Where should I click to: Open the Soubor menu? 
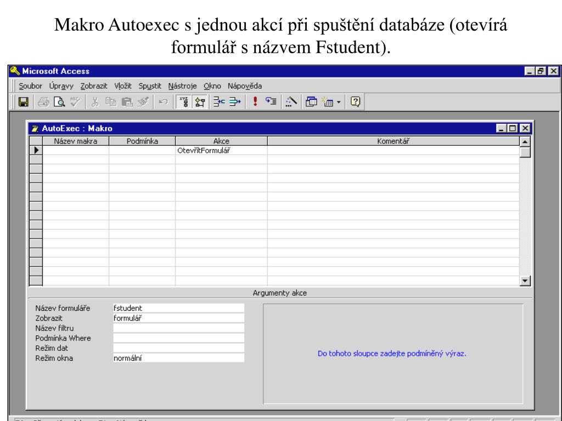pyautogui.click(x=31, y=86)
